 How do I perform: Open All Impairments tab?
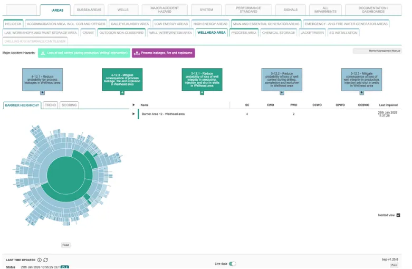point(325,9)
